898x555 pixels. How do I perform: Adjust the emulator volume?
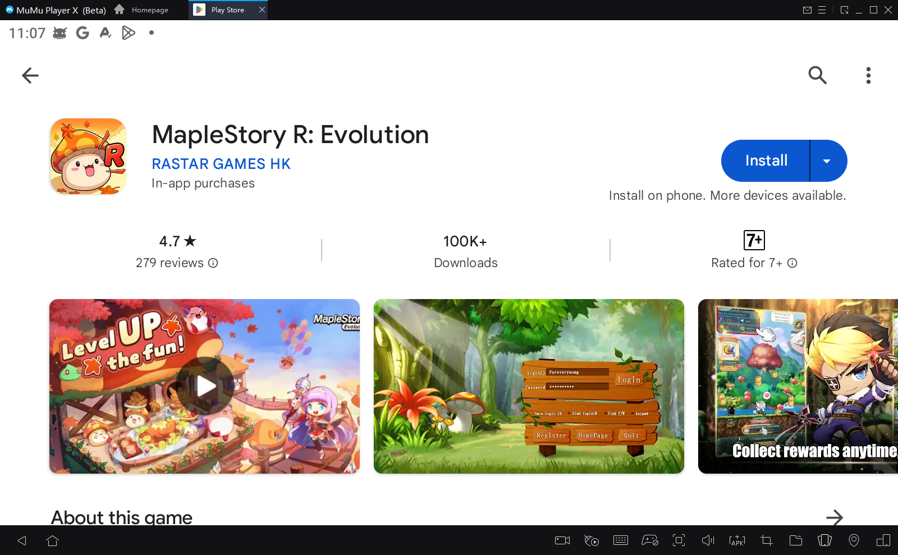(708, 540)
